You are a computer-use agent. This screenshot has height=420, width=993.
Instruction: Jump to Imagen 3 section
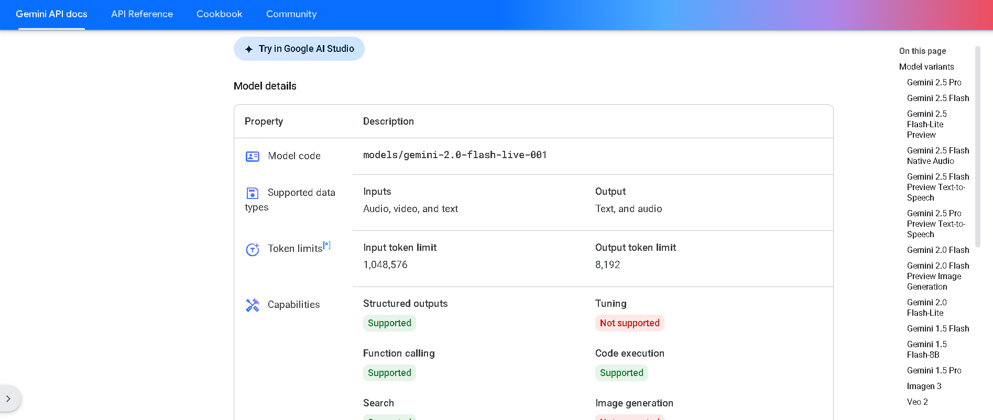click(x=924, y=386)
